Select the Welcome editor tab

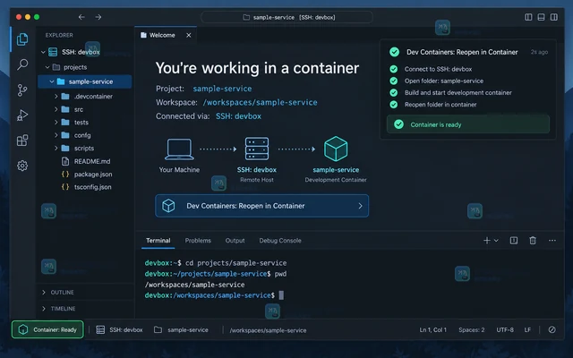pyautogui.click(x=166, y=35)
